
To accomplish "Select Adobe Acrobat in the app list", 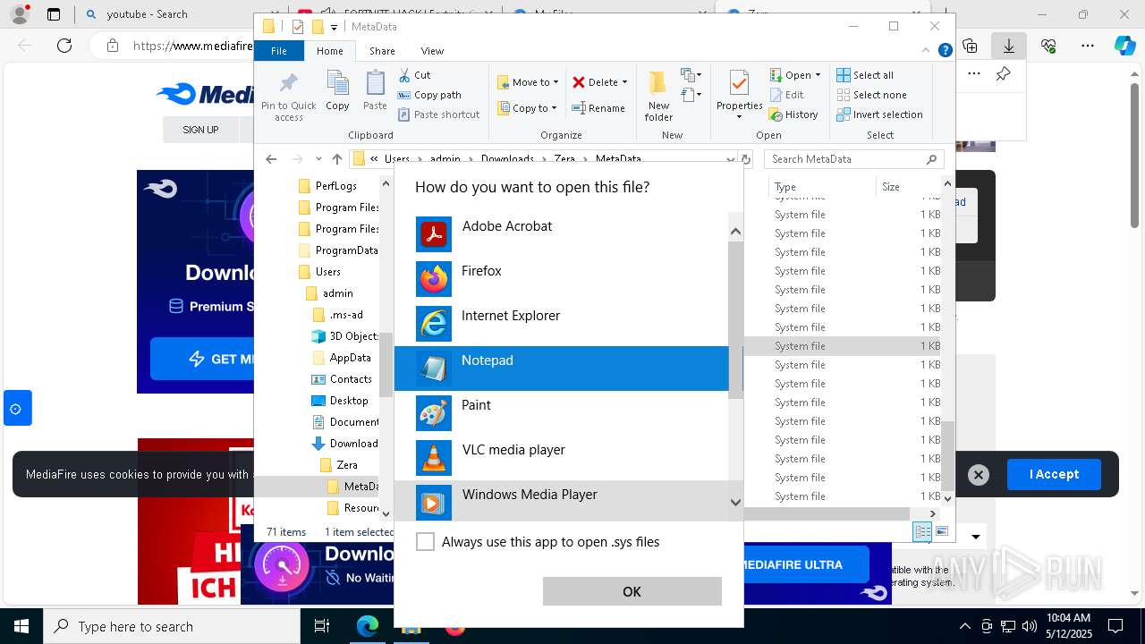I will pos(562,234).
